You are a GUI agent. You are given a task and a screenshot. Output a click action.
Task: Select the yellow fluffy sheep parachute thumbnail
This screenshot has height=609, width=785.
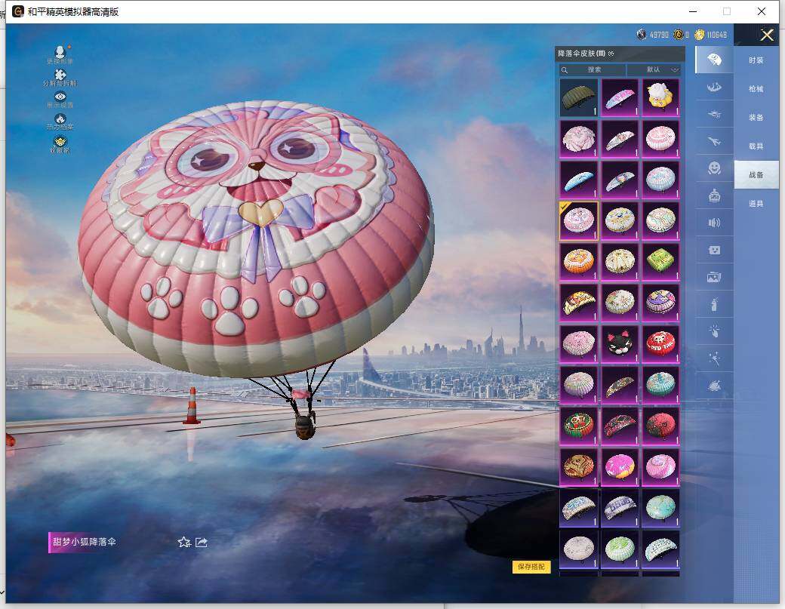[x=661, y=97]
